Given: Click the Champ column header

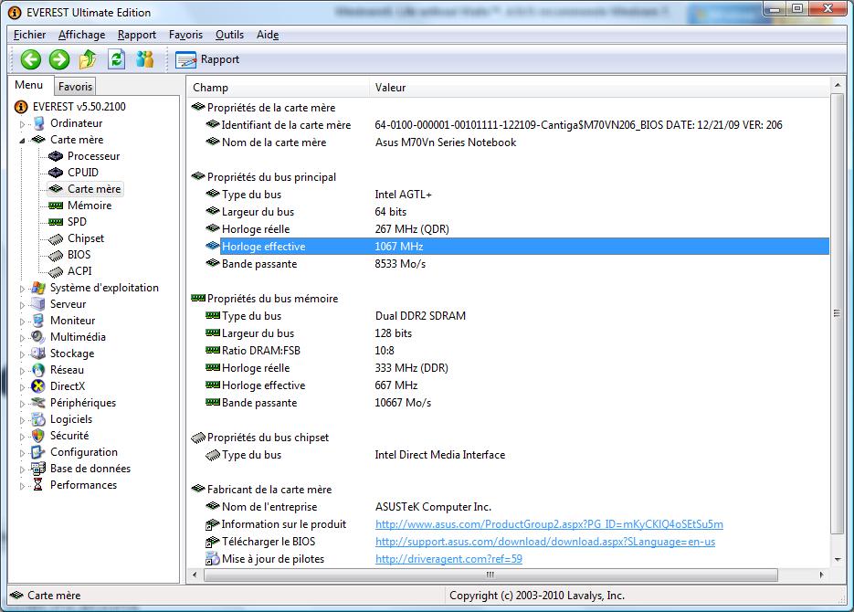Looking at the screenshot, I should click(211, 88).
